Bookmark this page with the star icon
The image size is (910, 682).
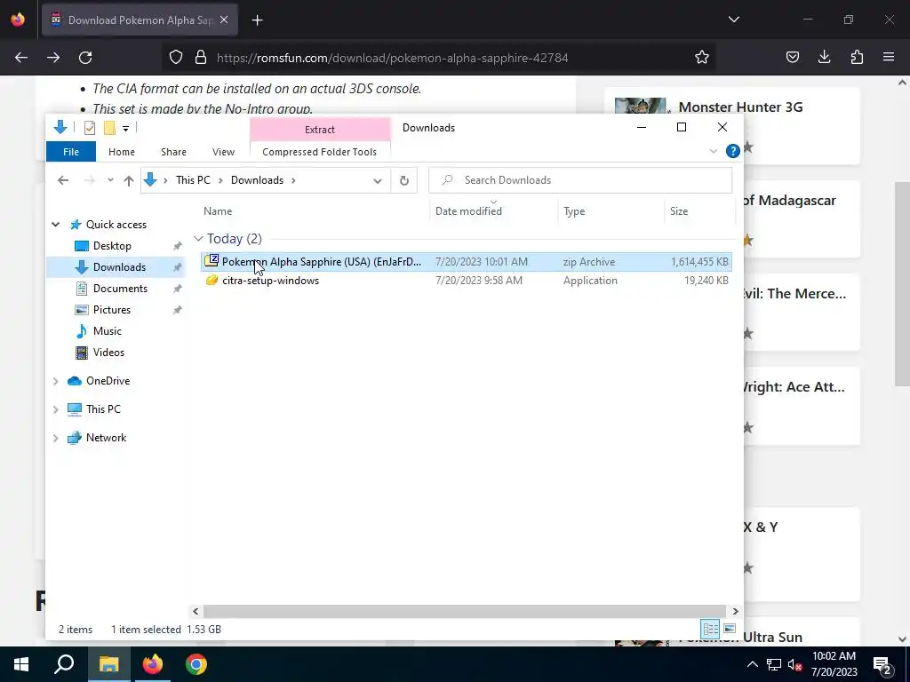coord(702,57)
